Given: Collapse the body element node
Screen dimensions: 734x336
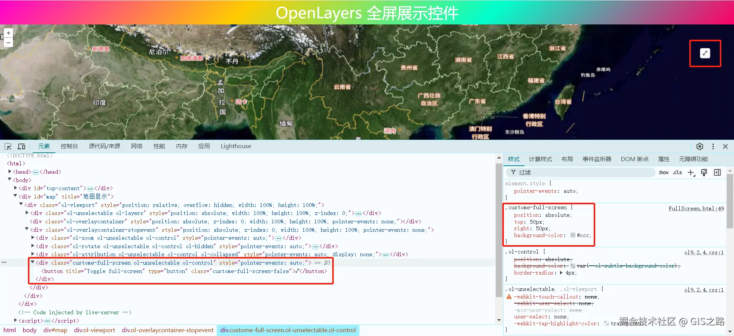Looking at the screenshot, I should pyautogui.click(x=10, y=179).
